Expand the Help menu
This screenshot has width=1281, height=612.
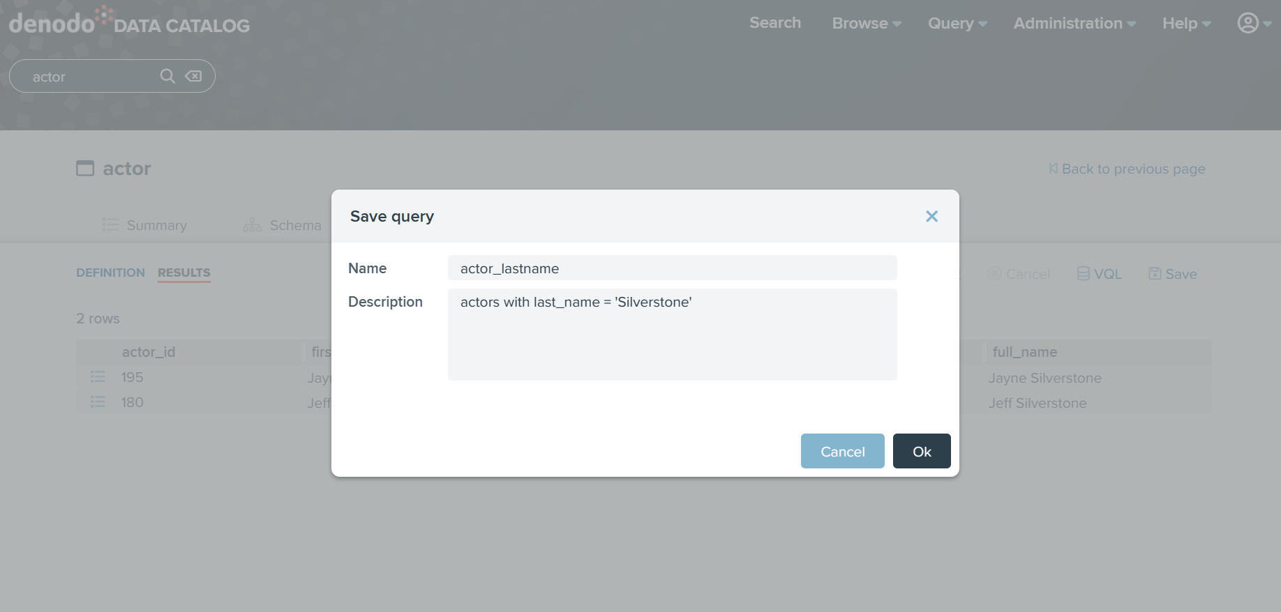point(1186,23)
